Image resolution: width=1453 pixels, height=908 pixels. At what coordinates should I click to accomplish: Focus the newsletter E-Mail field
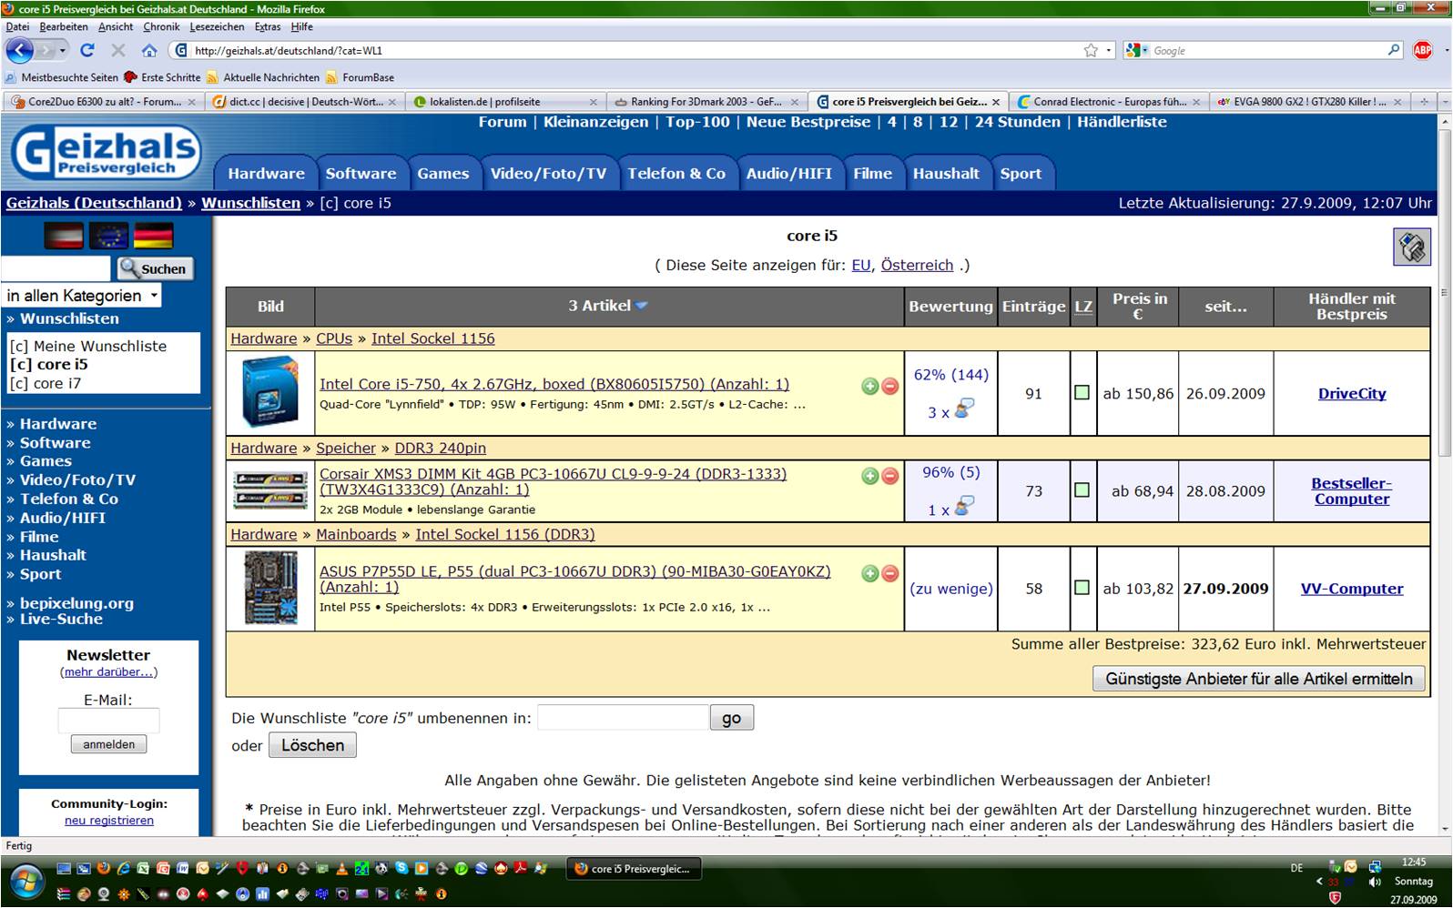click(x=108, y=721)
